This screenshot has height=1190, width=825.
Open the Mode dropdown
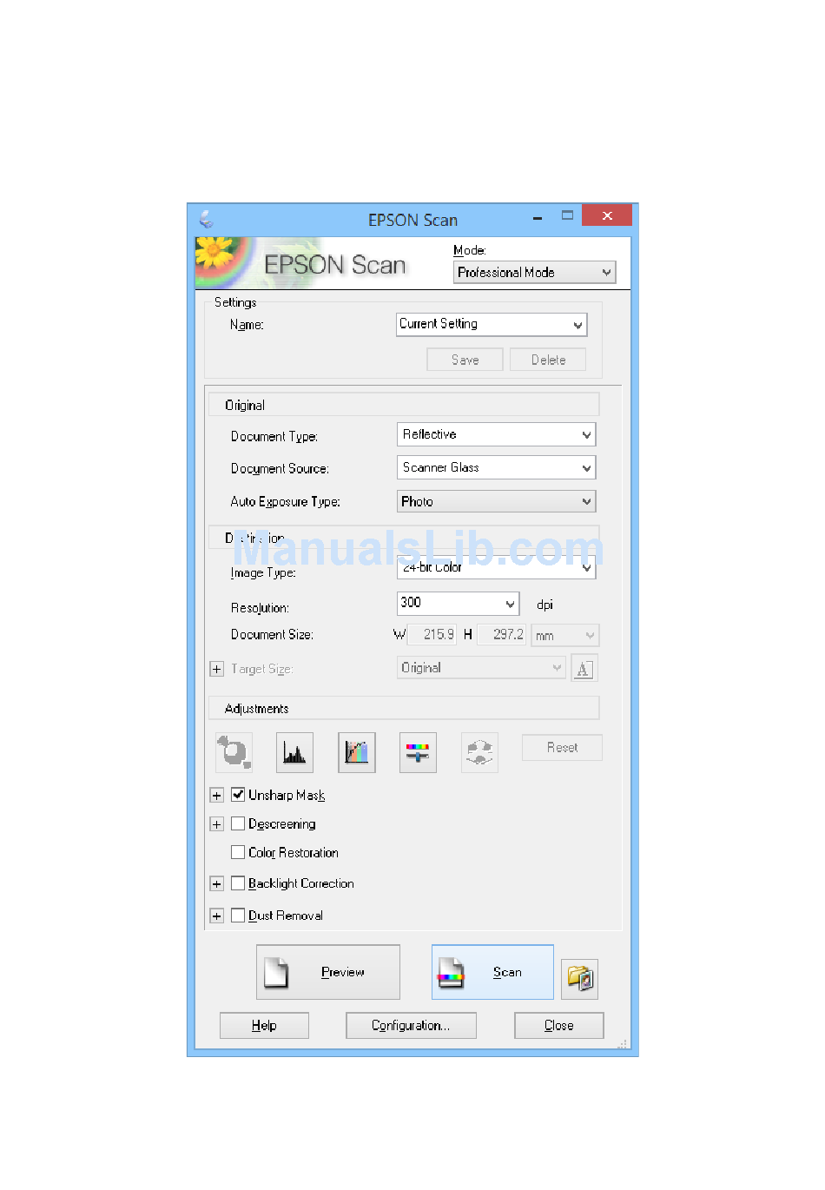tap(534, 273)
